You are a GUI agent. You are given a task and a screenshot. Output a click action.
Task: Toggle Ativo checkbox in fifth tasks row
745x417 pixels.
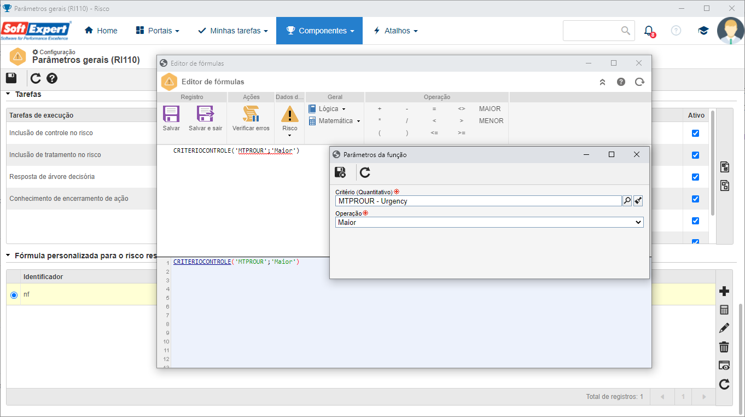696,221
